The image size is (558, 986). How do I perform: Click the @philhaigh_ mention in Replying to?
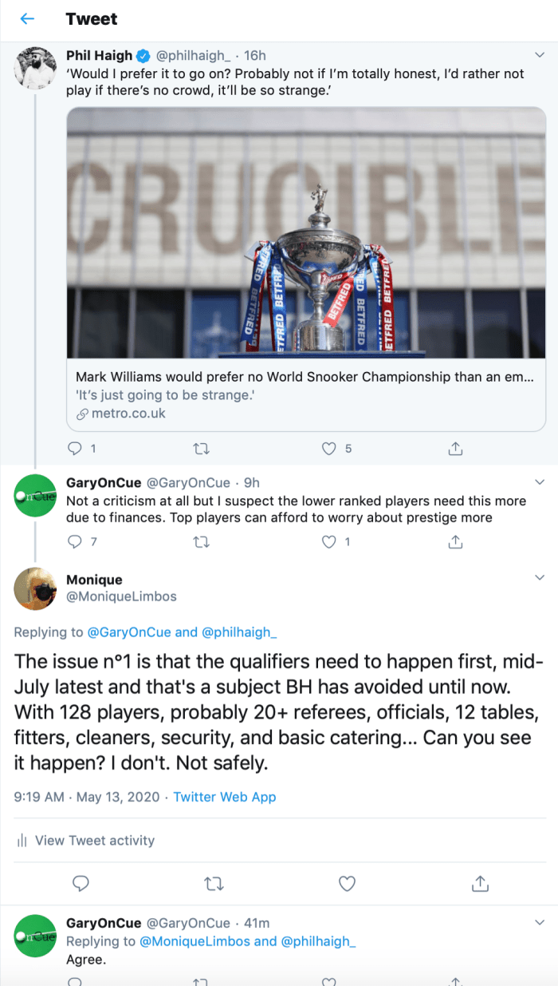238,632
